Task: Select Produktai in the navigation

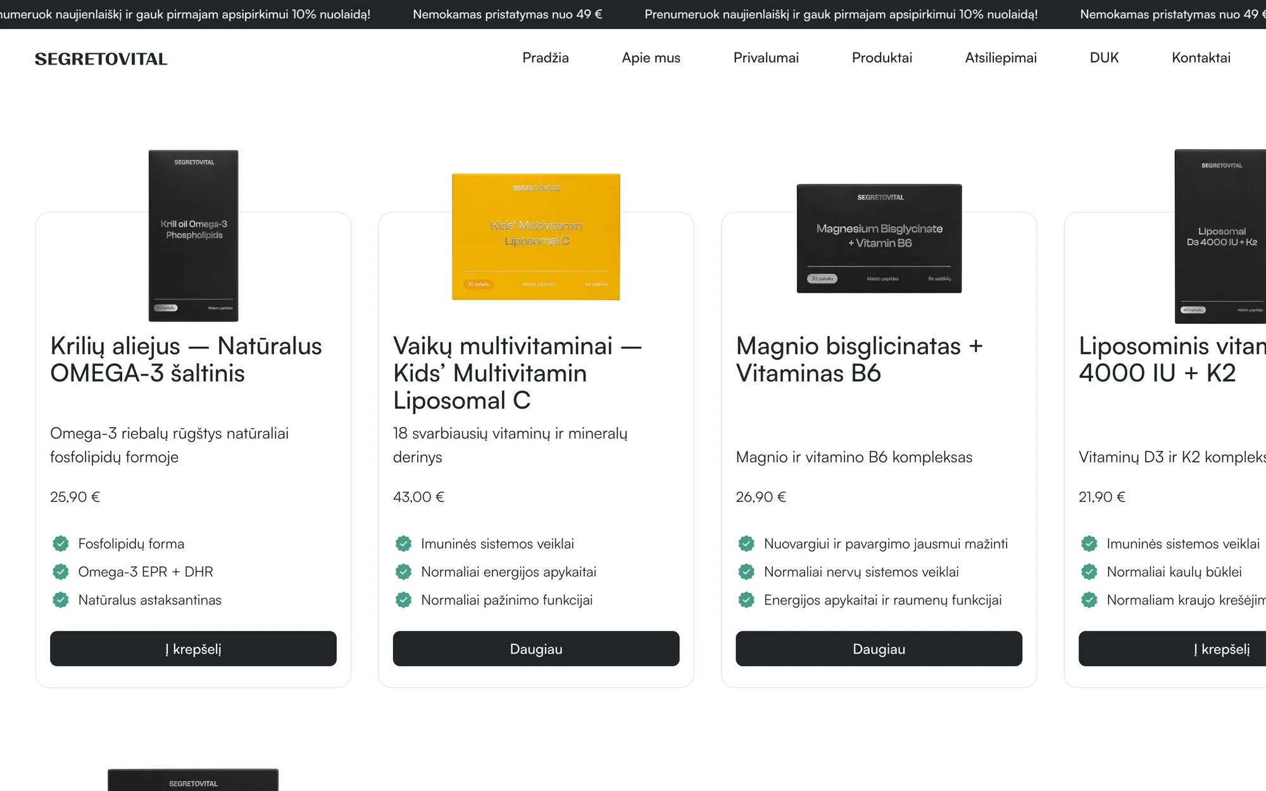Action: click(882, 58)
